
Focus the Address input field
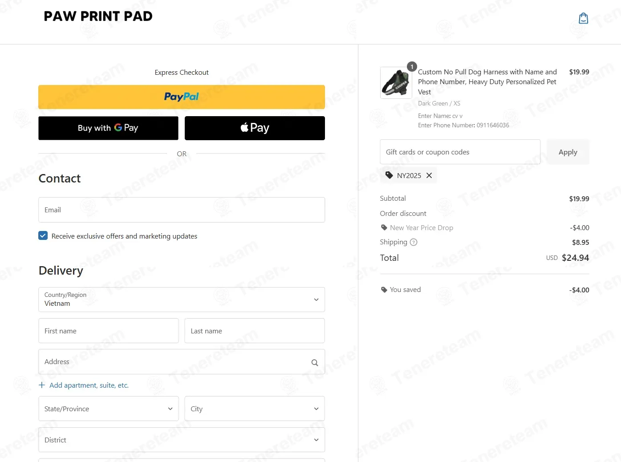point(182,361)
